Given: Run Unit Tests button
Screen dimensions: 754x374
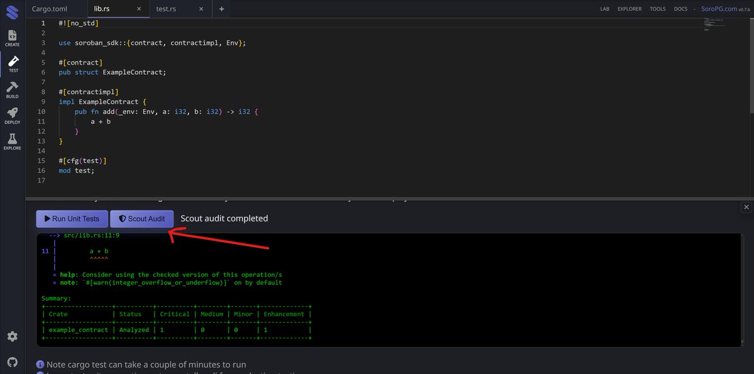Looking at the screenshot, I should (x=72, y=218).
